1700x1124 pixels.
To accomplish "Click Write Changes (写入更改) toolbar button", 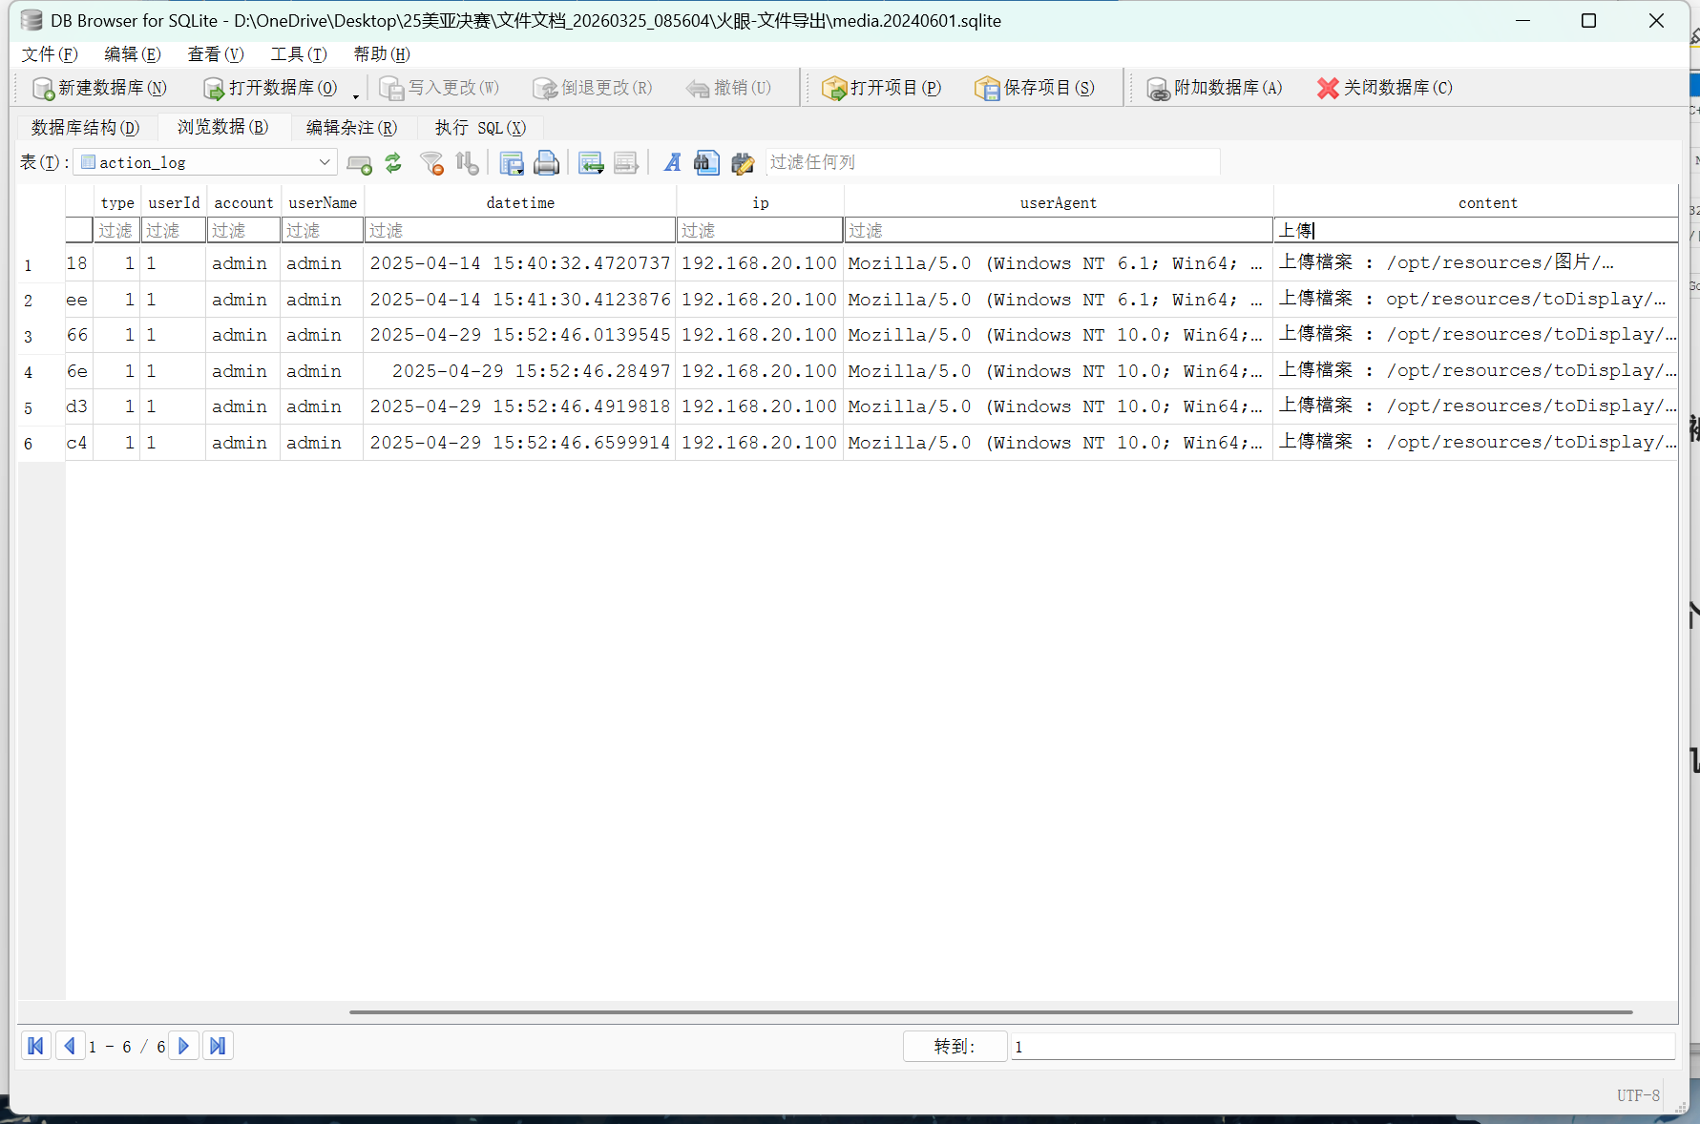I will (x=439, y=88).
